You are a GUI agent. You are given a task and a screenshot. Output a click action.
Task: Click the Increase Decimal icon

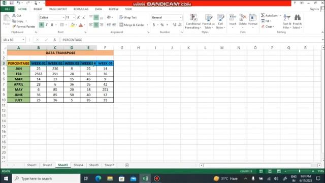tap(174, 25)
